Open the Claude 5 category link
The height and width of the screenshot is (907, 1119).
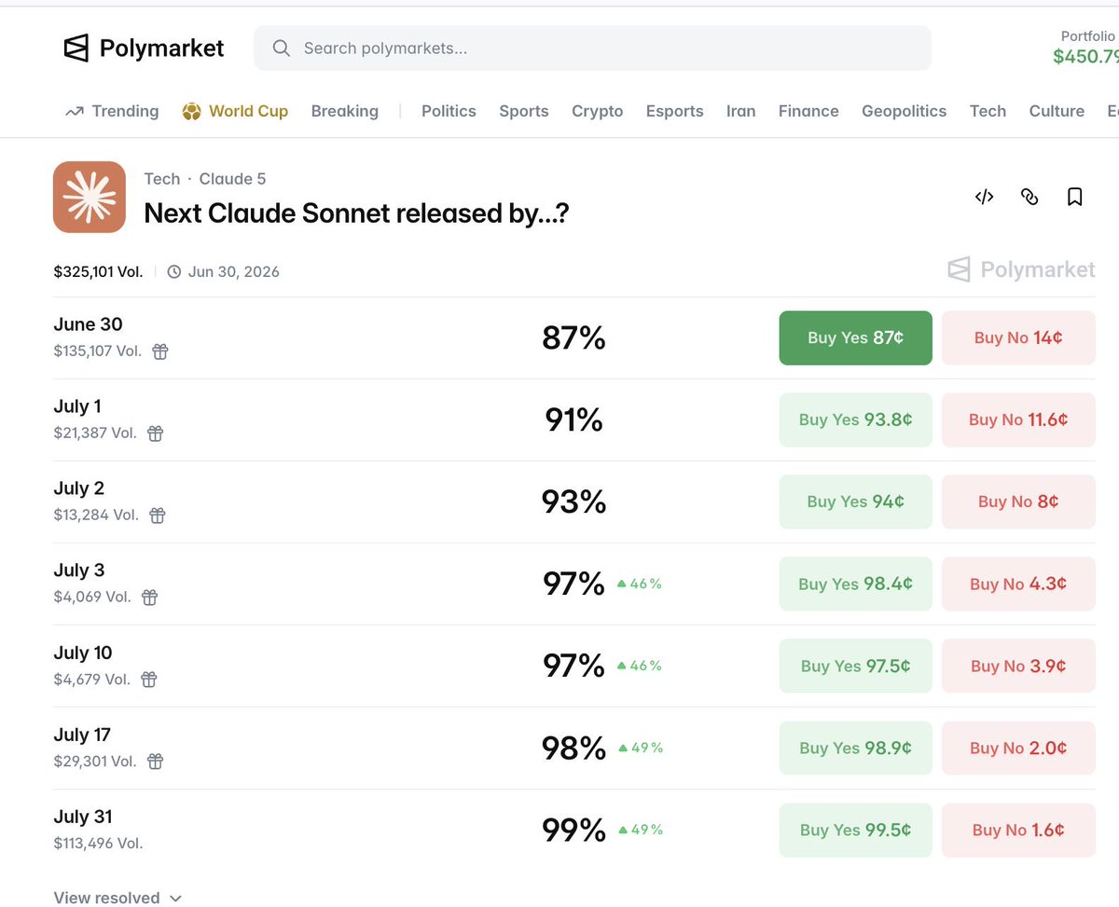[232, 178]
